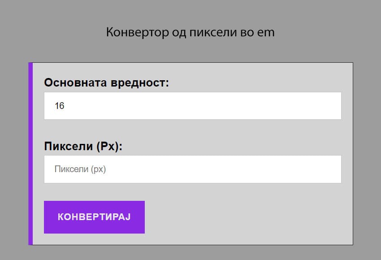This screenshot has width=381, height=260.
Task: Click the Пиксели (px) input field
Action: tap(193, 169)
